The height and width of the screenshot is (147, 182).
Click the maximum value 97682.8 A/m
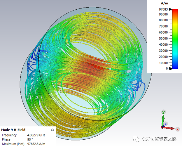(36, 144)
